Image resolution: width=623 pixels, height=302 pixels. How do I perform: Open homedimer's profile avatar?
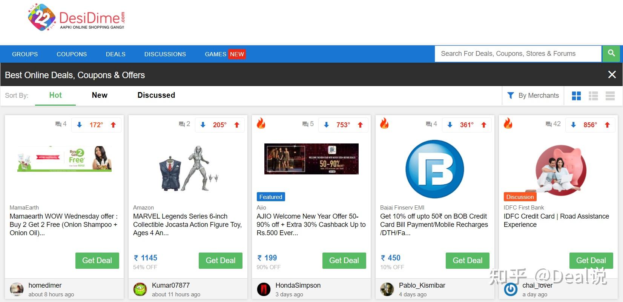(17, 289)
